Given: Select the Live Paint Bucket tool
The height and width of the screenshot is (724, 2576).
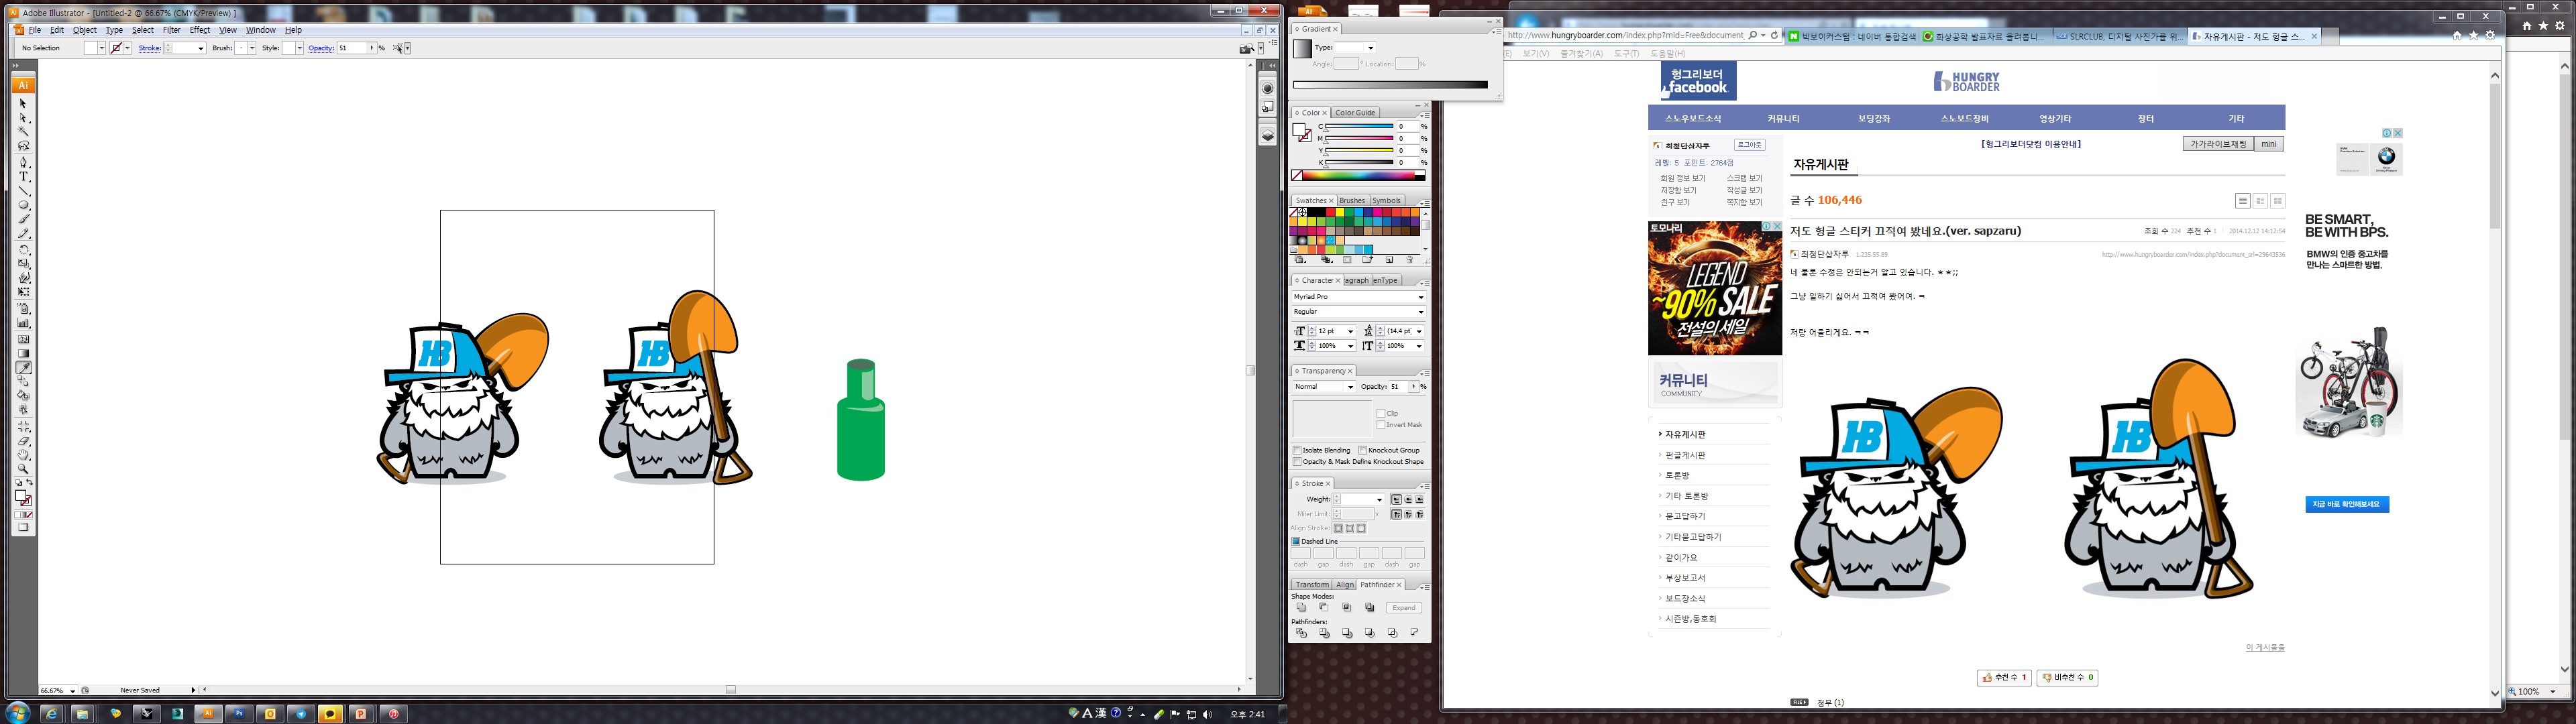Looking at the screenshot, I should tap(23, 396).
